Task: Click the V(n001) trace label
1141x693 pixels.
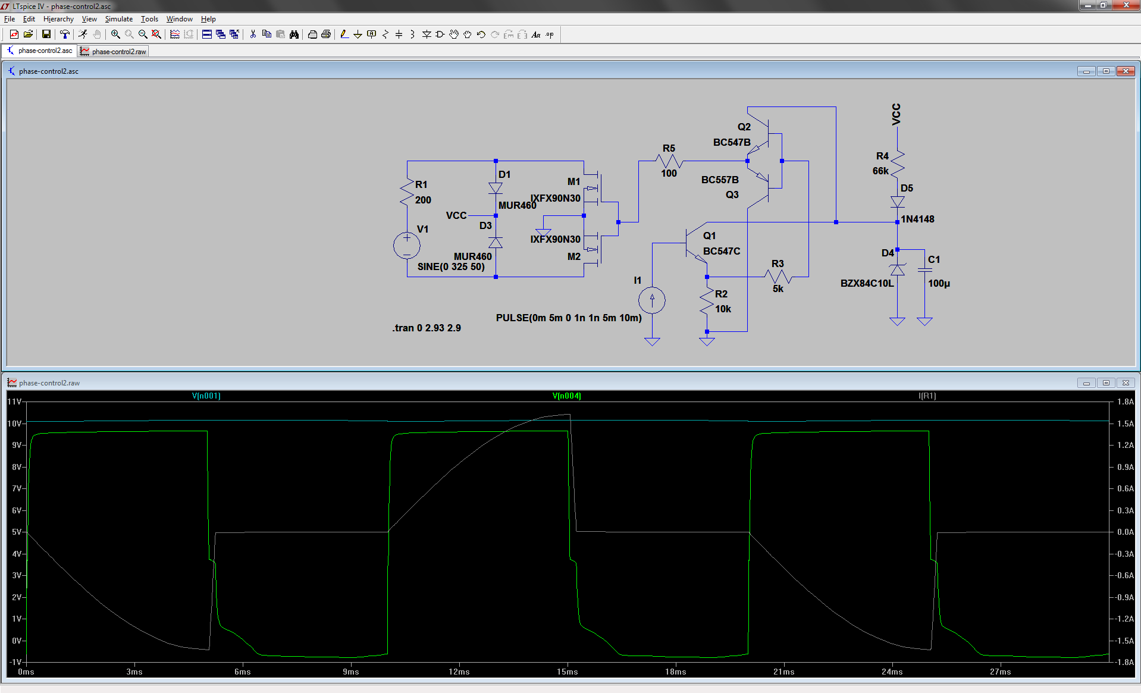Action: (x=206, y=396)
